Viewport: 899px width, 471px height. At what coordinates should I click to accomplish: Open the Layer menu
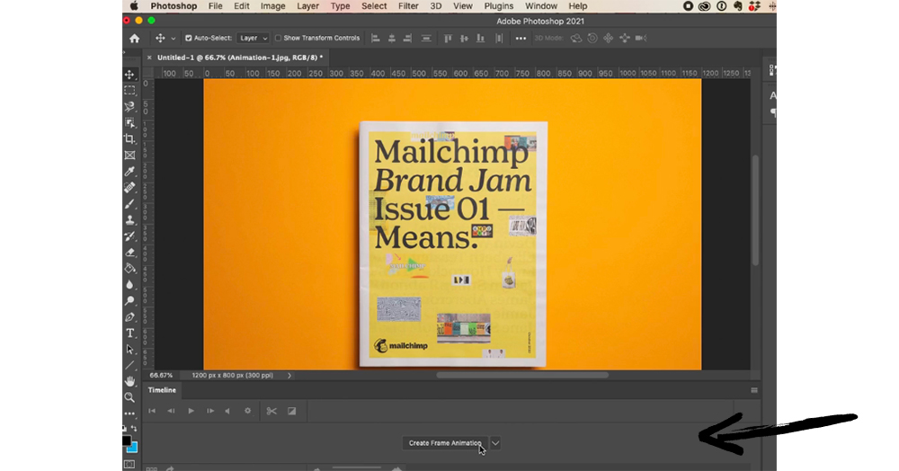[307, 5]
